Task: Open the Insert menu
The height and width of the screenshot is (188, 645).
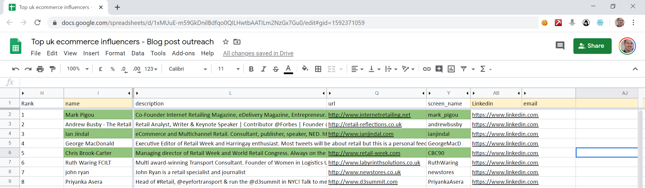Action: click(91, 53)
